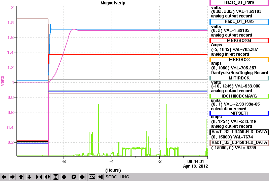Click the Danfysik/Box/Dogleg Record description
The height and width of the screenshot is (181, 269).
[239, 73]
